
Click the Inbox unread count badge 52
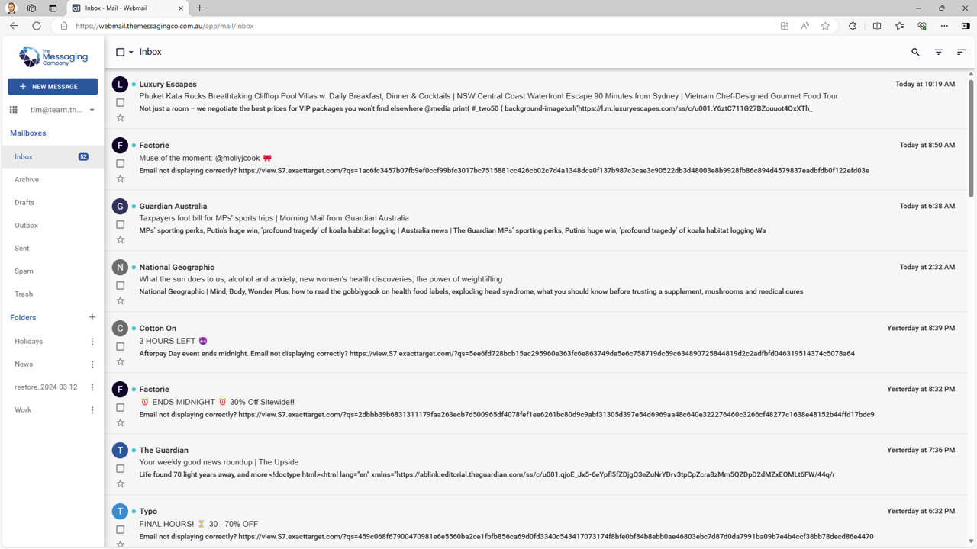pos(83,157)
